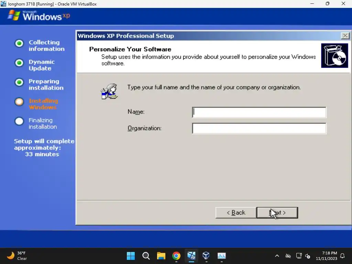Minimize the VirtualBox window
The height and width of the screenshot is (264, 352).
pos(312,4)
